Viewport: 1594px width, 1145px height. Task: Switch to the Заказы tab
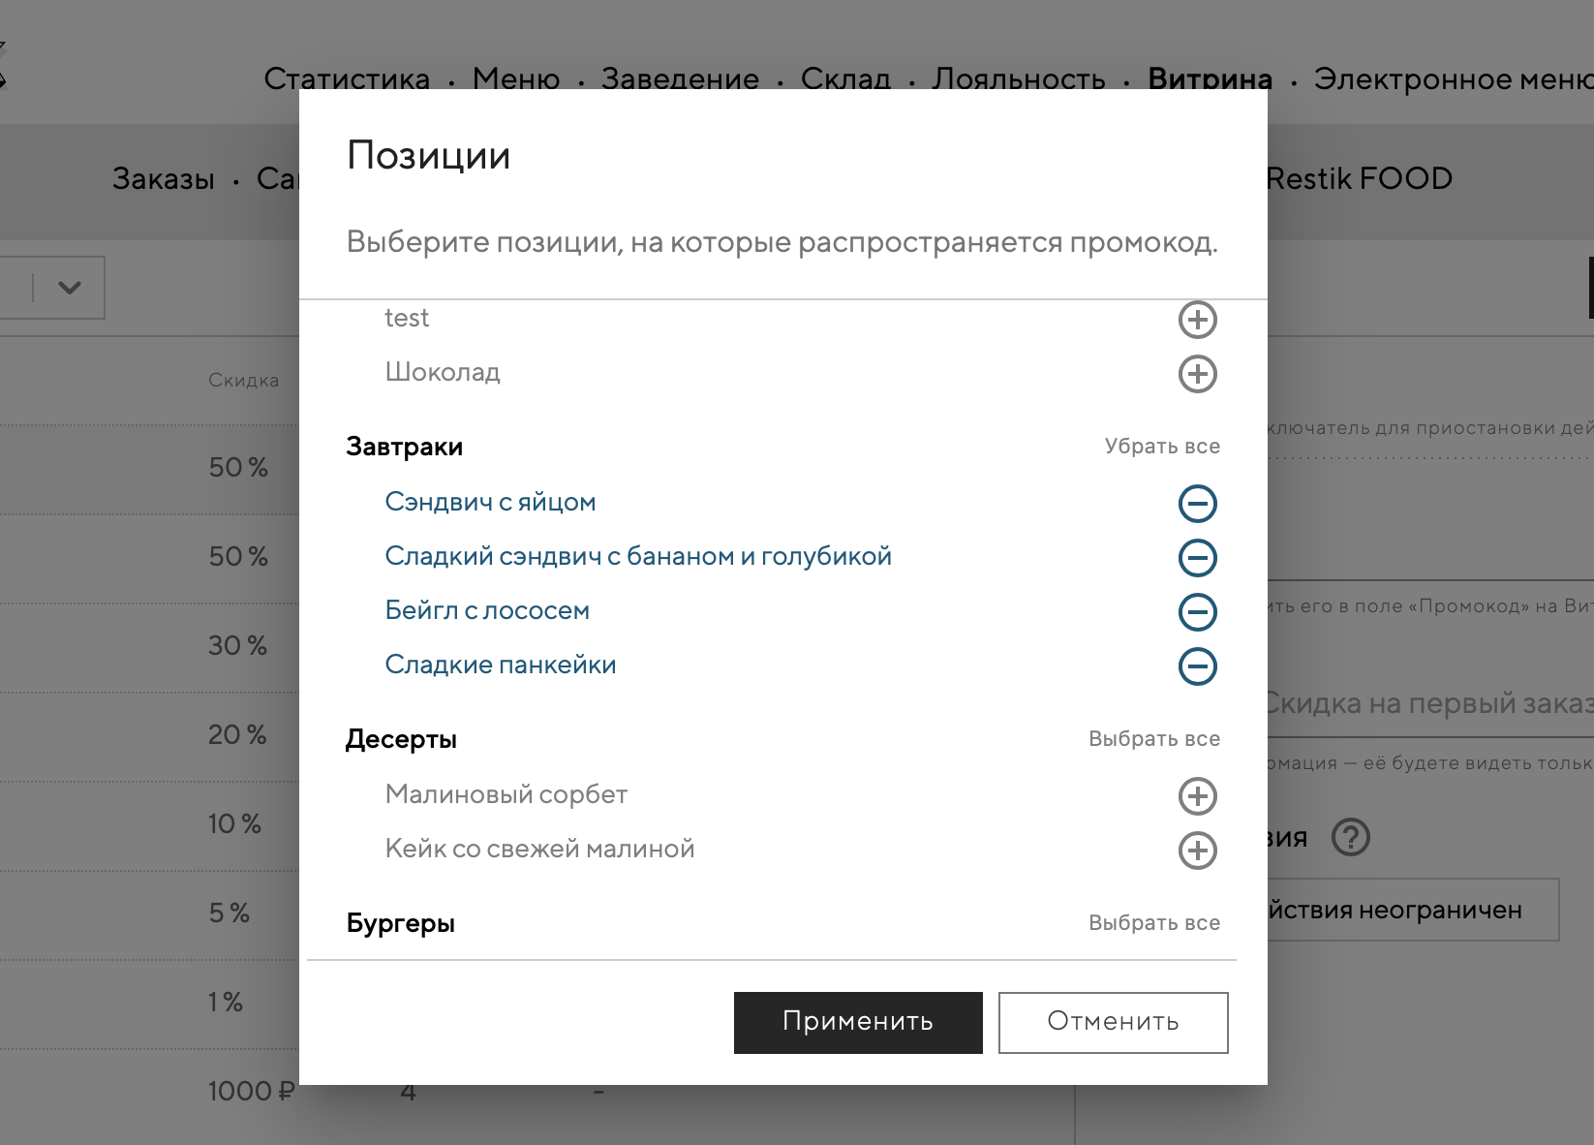coord(164,179)
